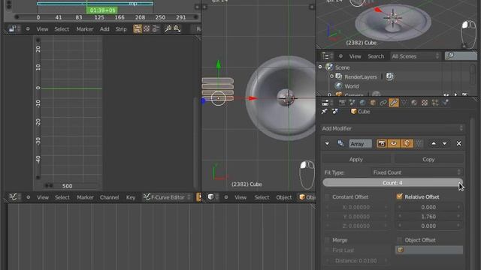Collapse the Array modifier panel triangle
This screenshot has height=270, width=481.
pos(327,143)
